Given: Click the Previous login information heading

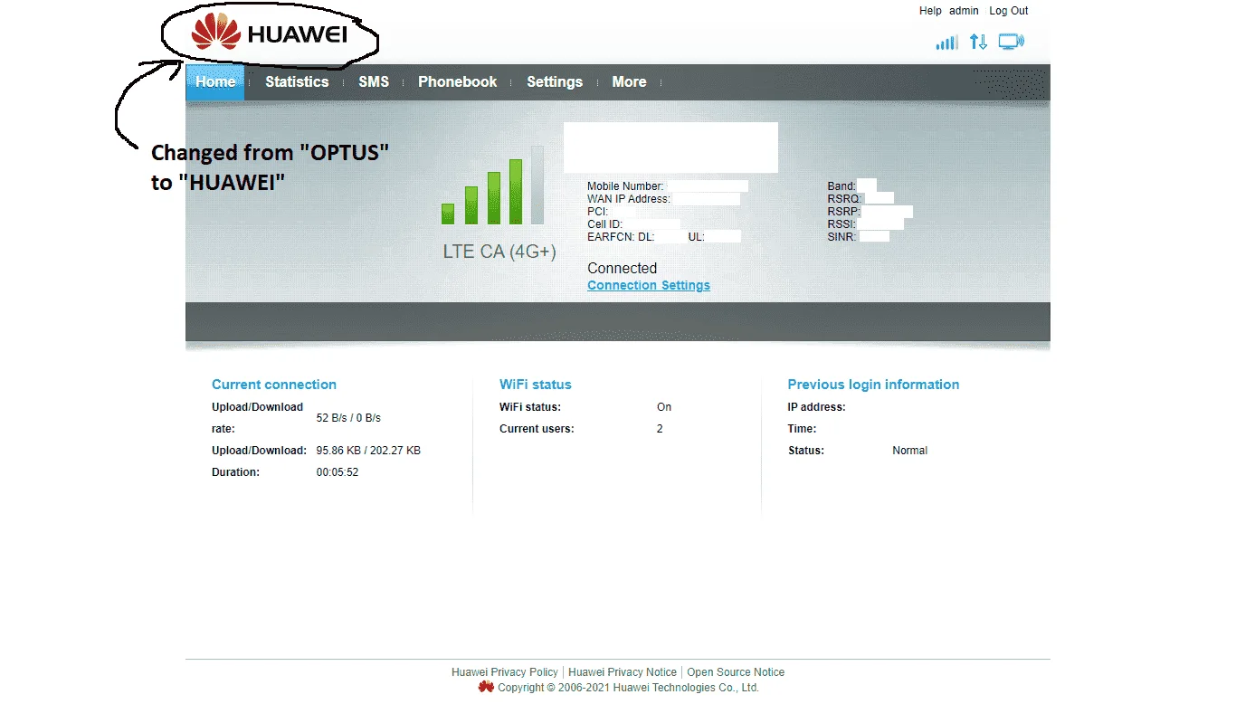Looking at the screenshot, I should click(x=873, y=385).
